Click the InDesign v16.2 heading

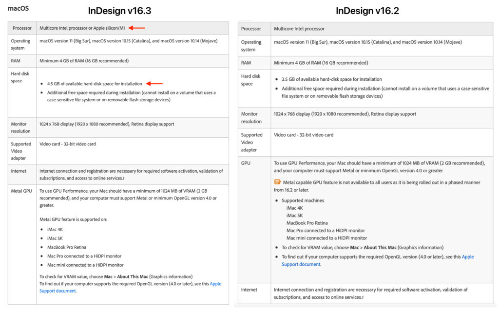[x=367, y=11]
